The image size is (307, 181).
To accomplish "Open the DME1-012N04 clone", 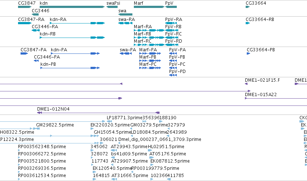I will point(53,109).
